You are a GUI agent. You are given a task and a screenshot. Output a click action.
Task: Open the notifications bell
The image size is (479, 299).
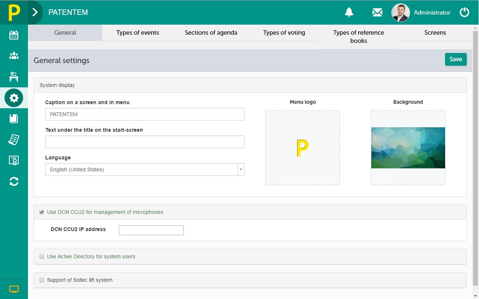349,12
